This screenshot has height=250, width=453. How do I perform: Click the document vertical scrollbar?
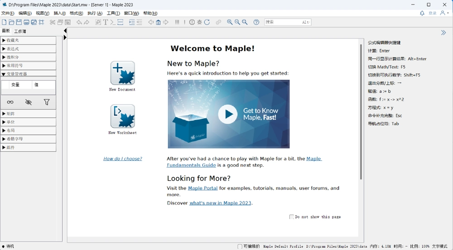(361, 112)
